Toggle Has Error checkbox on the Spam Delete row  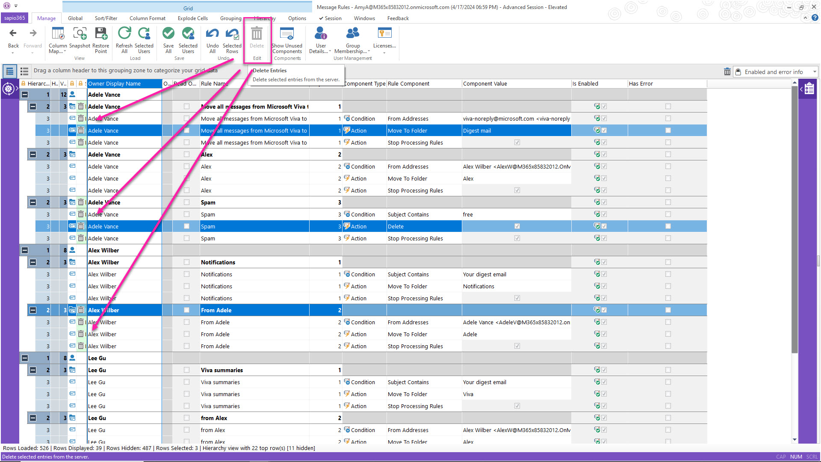tap(668, 226)
